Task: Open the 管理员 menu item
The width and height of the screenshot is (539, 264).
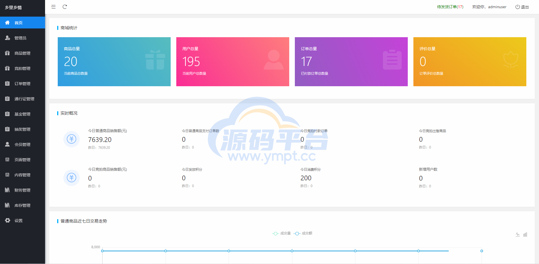Action: (23, 38)
